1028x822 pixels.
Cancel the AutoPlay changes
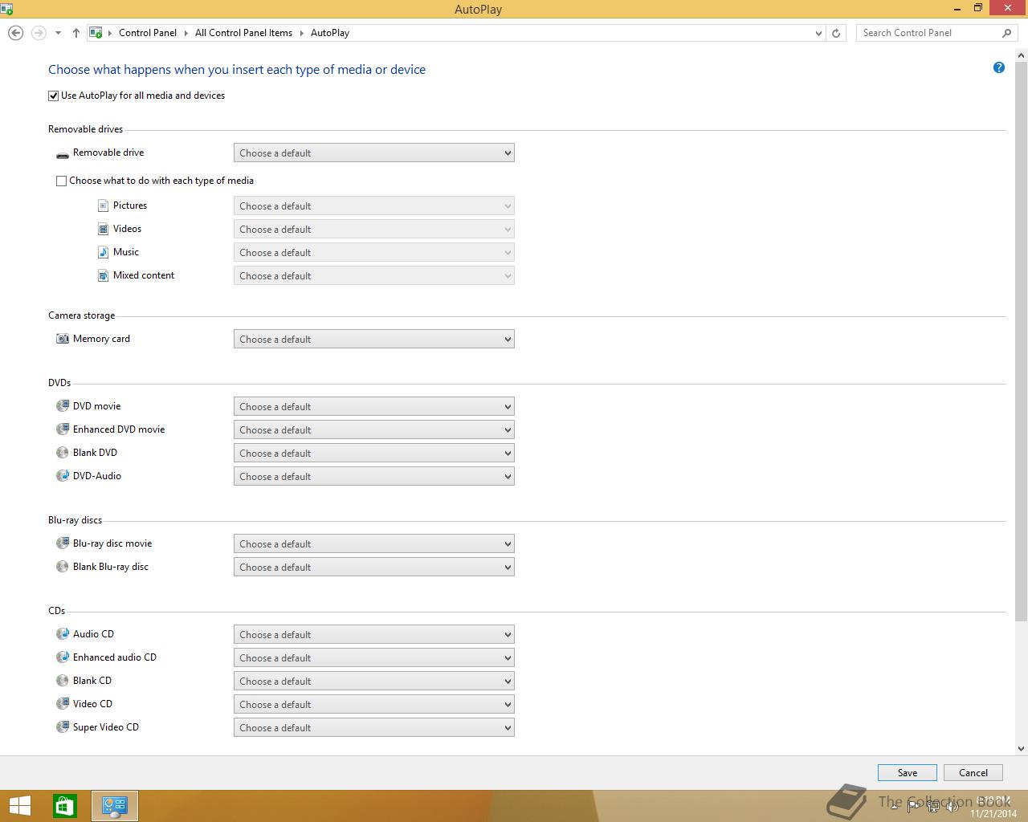click(973, 773)
